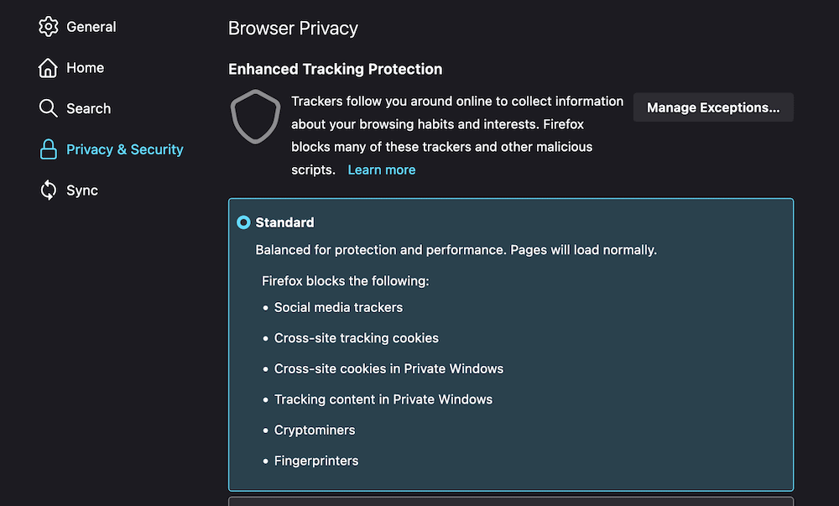Click the Social media trackers list item
The width and height of the screenshot is (839, 506).
coord(338,307)
